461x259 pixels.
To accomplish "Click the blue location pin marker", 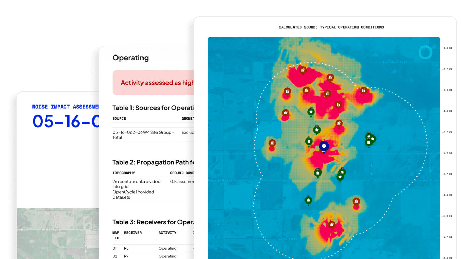I will coord(324,146).
